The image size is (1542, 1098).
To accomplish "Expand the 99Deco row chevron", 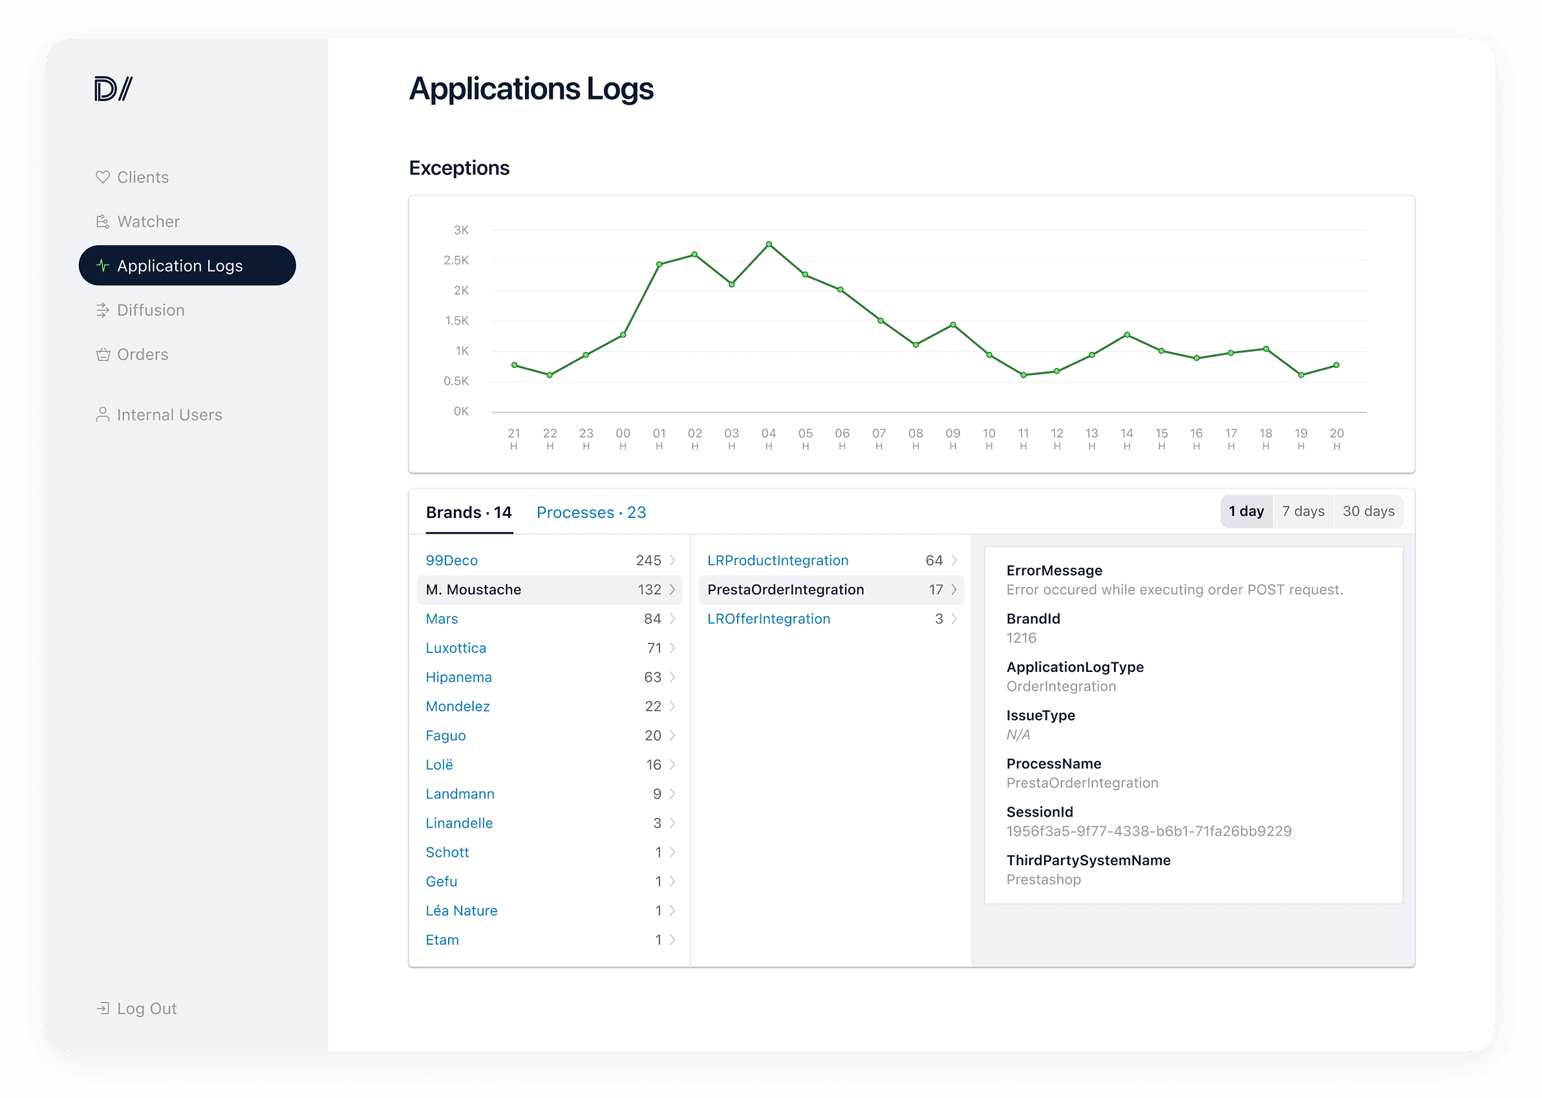I will coord(672,560).
